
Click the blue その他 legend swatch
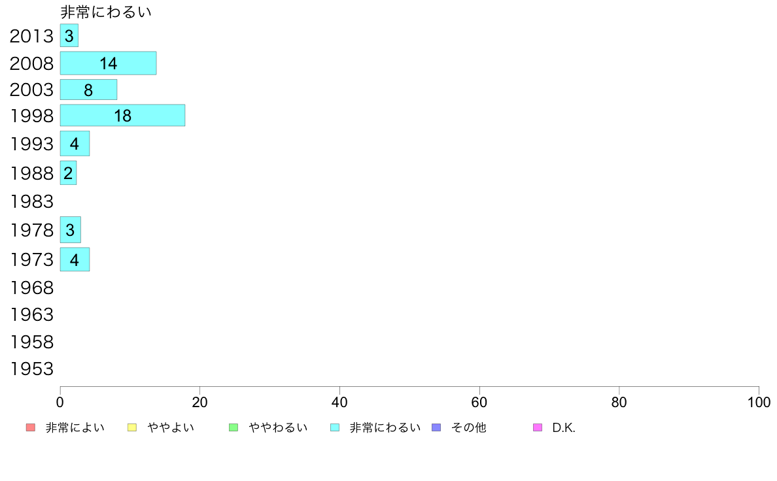click(436, 427)
